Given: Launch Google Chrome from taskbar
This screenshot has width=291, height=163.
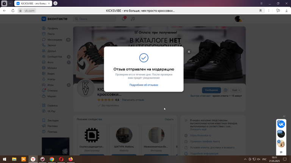Looking at the screenshot, I should [52, 159].
